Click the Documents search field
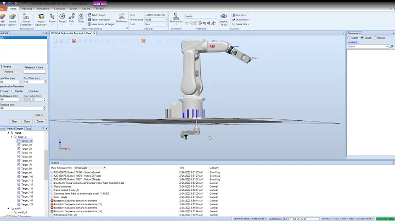Viewport: 395px width, 221px height. click(368, 46)
